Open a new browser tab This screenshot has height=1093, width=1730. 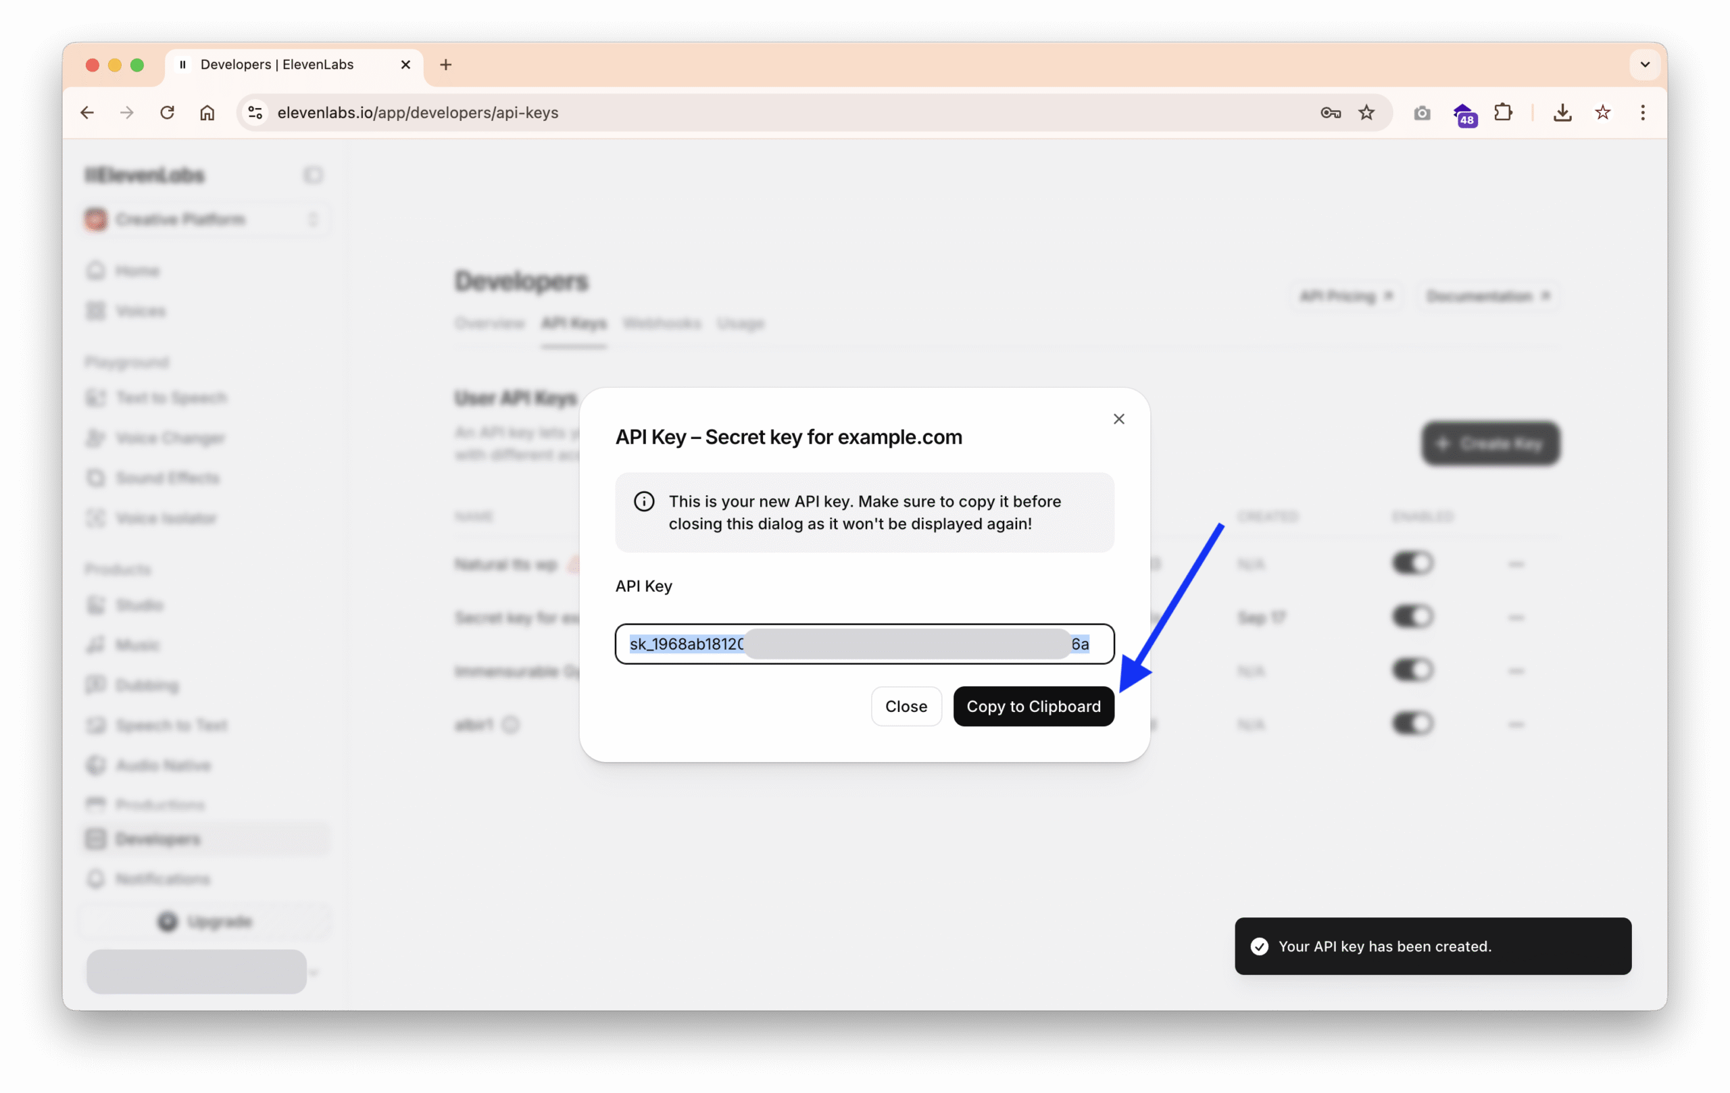click(445, 65)
